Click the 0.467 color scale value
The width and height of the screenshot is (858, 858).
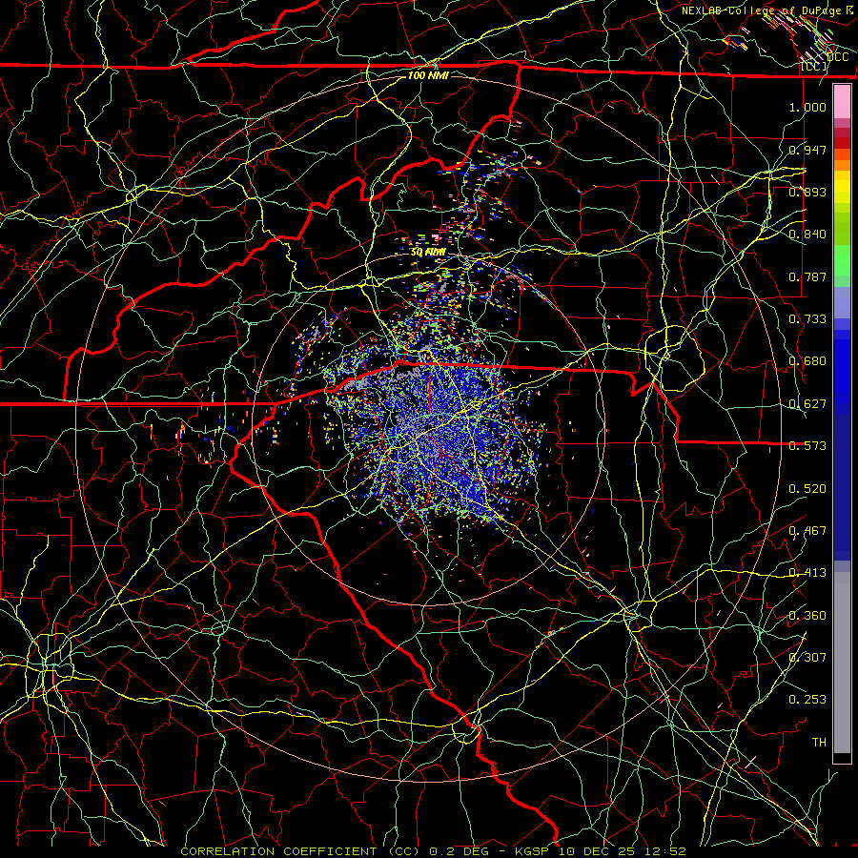[x=807, y=531]
